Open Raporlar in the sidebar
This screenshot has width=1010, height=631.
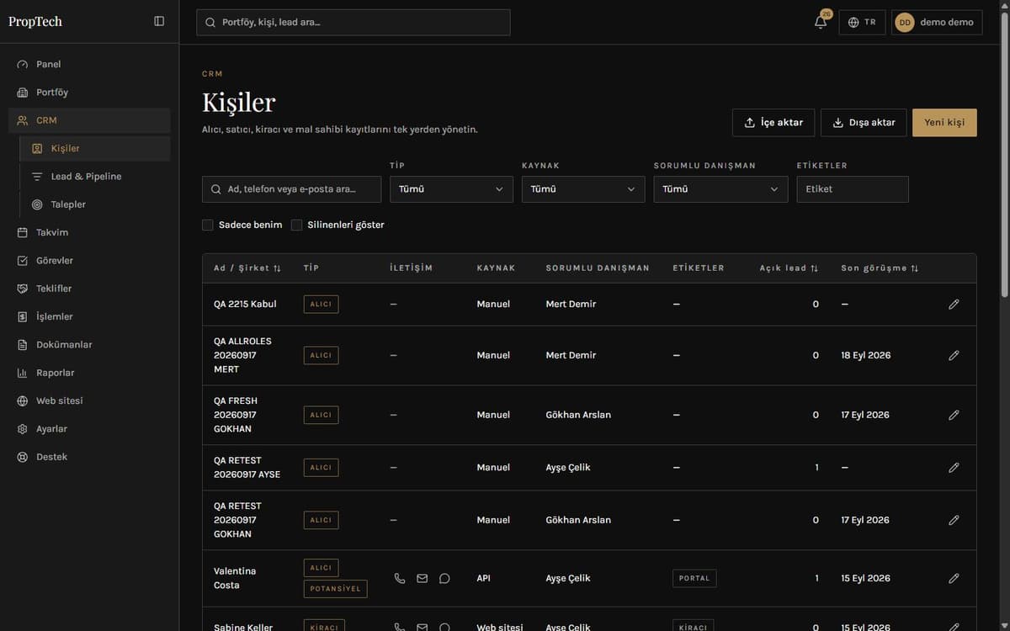pyautogui.click(x=89, y=373)
